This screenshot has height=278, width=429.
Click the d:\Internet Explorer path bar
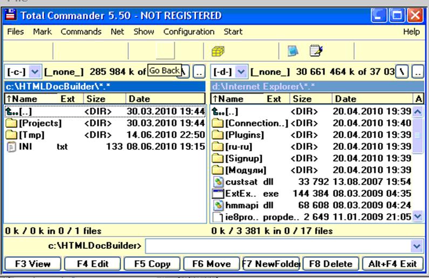pos(317,87)
